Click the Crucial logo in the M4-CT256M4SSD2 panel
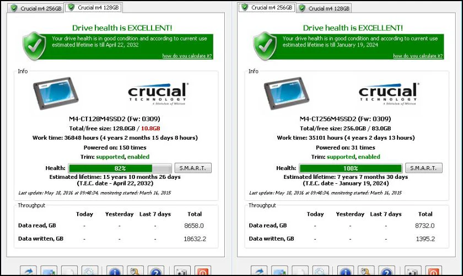 (x=389, y=94)
